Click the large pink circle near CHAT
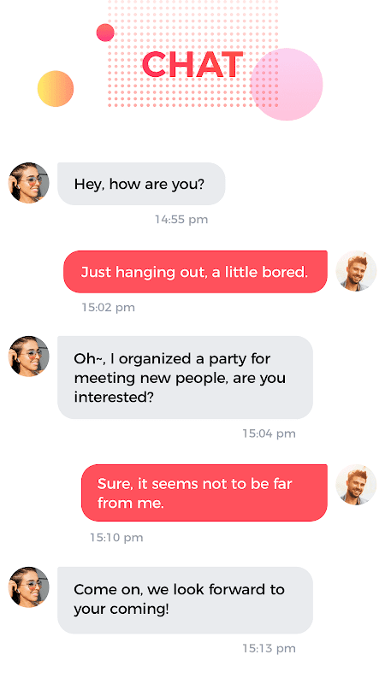The width and height of the screenshot is (385, 684). point(287,84)
